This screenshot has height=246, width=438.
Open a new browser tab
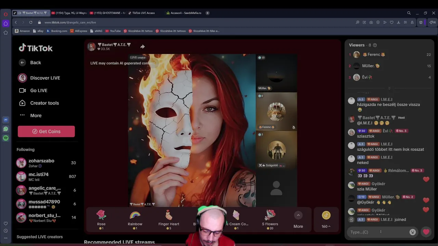coord(207,13)
